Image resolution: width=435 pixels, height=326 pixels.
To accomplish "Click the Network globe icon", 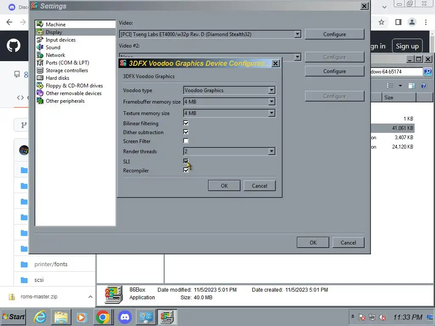I will pos(40,55).
